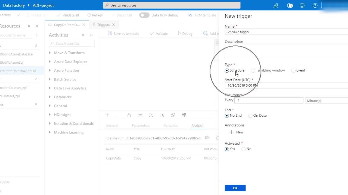Screen dimensions: 348x195
Task: Switch to the Output tab
Action: pos(198,125)
